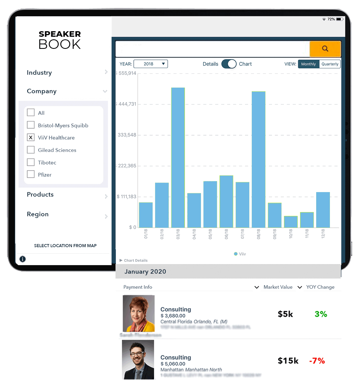Check the Bristol-Myers Squibb checkbox

tap(31, 125)
